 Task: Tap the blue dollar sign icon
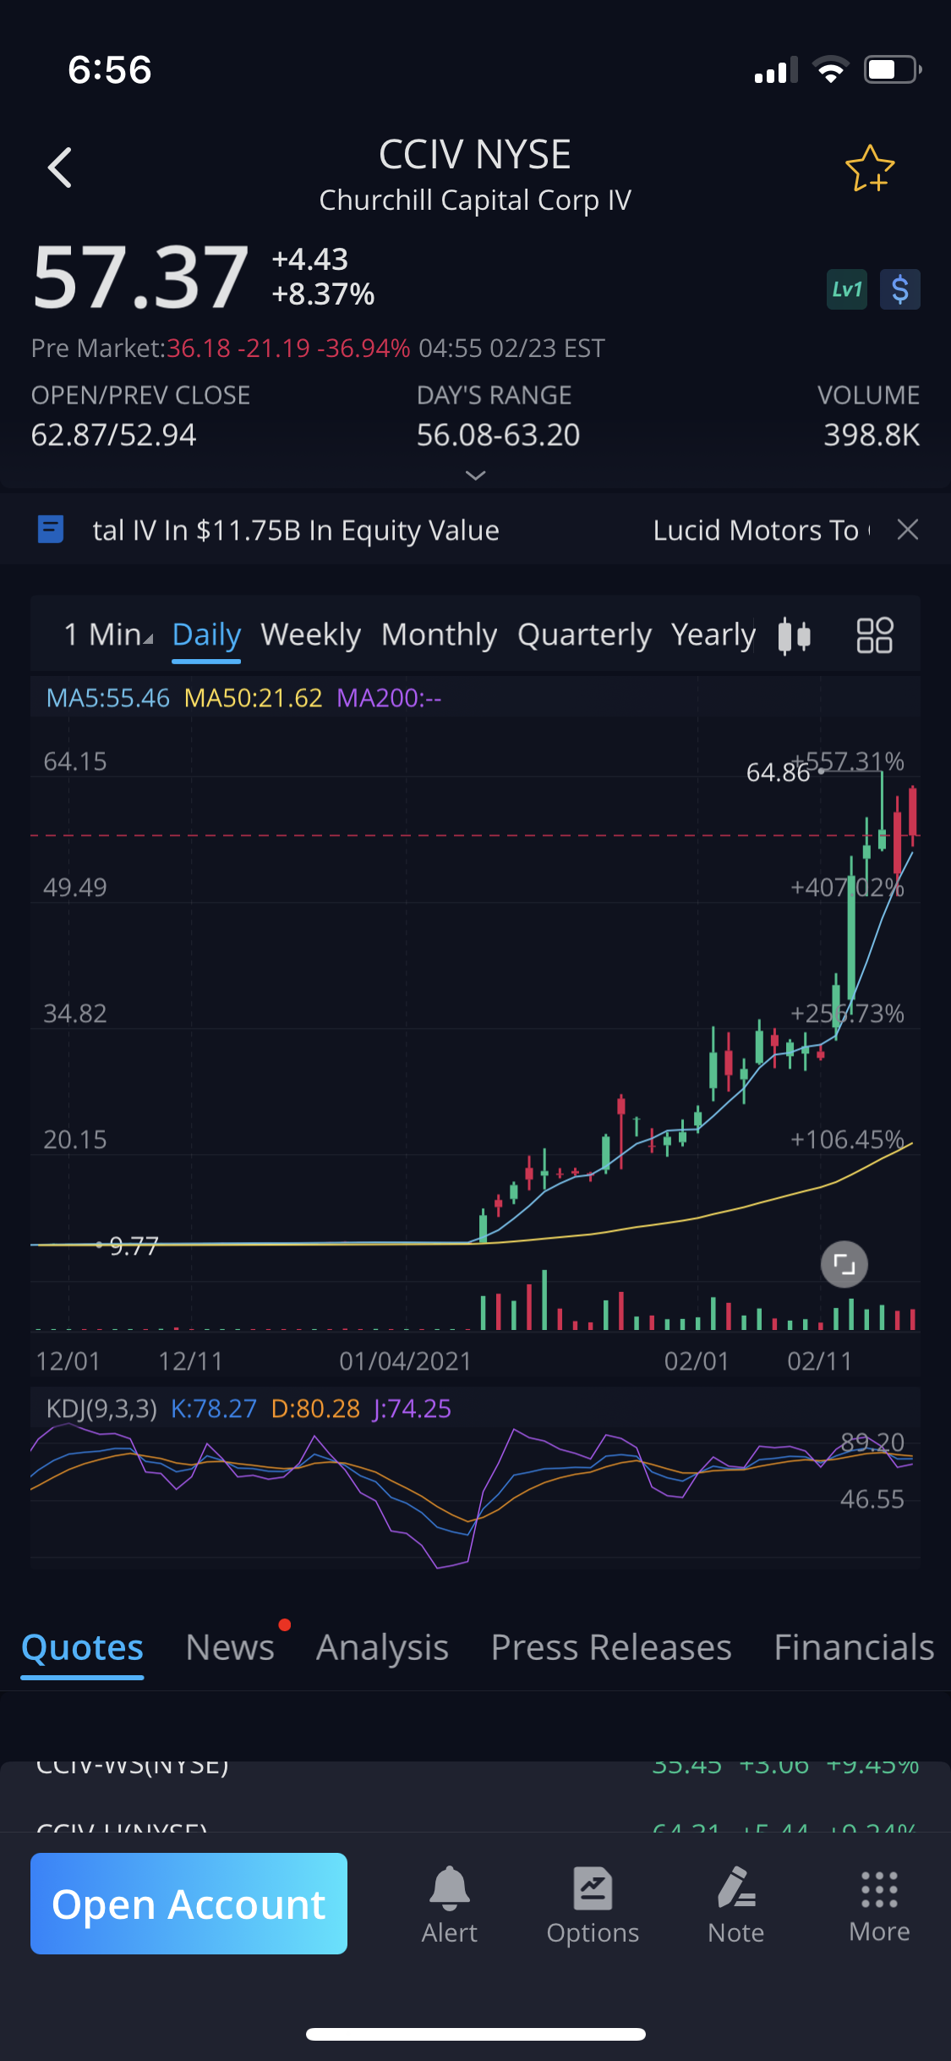899,290
